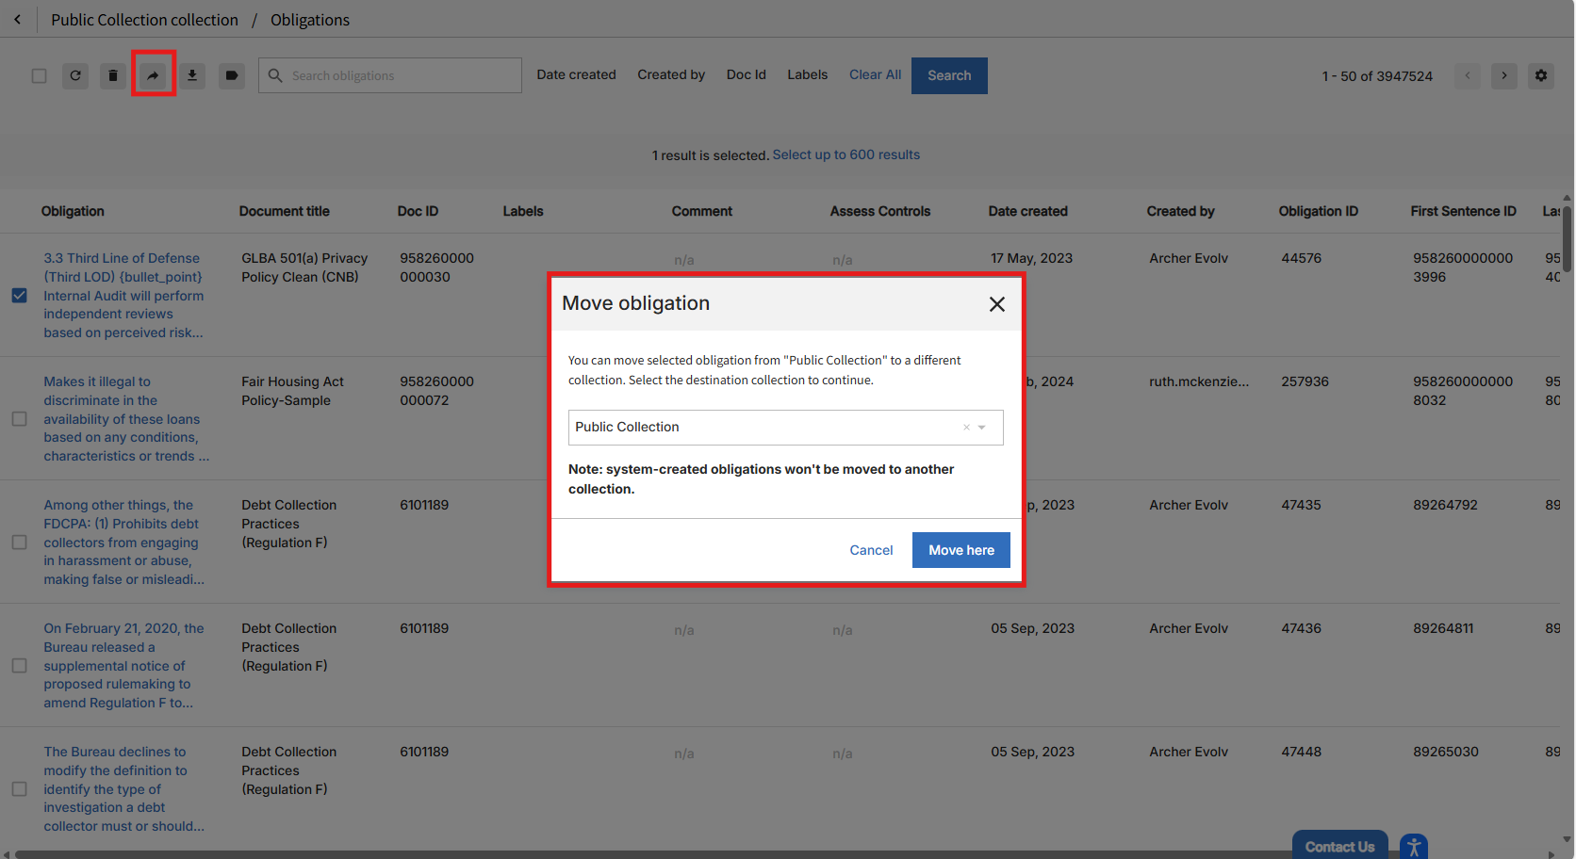
Task: Check the Fair Housing Act obligation row
Action: [x=19, y=419]
